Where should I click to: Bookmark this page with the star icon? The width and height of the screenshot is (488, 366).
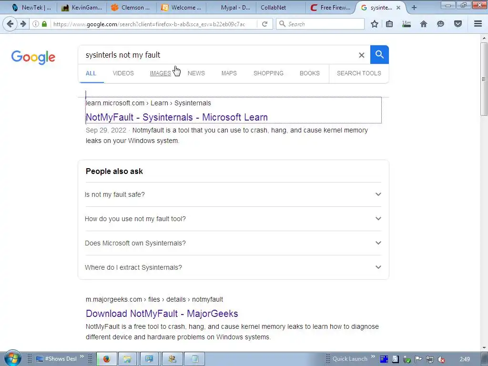[x=375, y=24]
